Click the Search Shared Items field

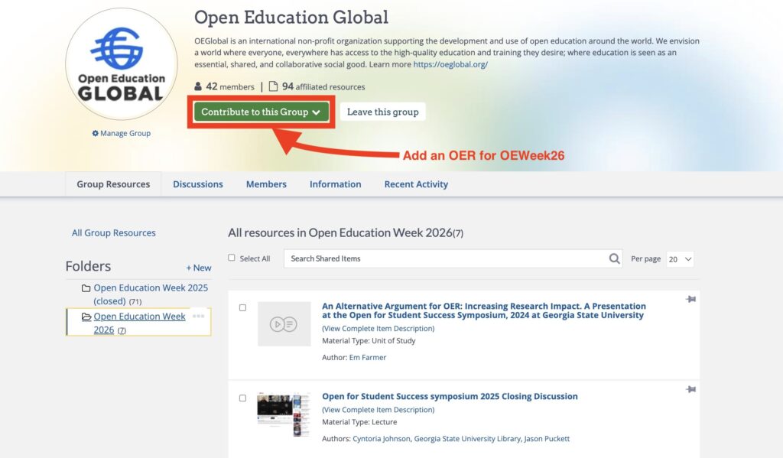[443, 259]
